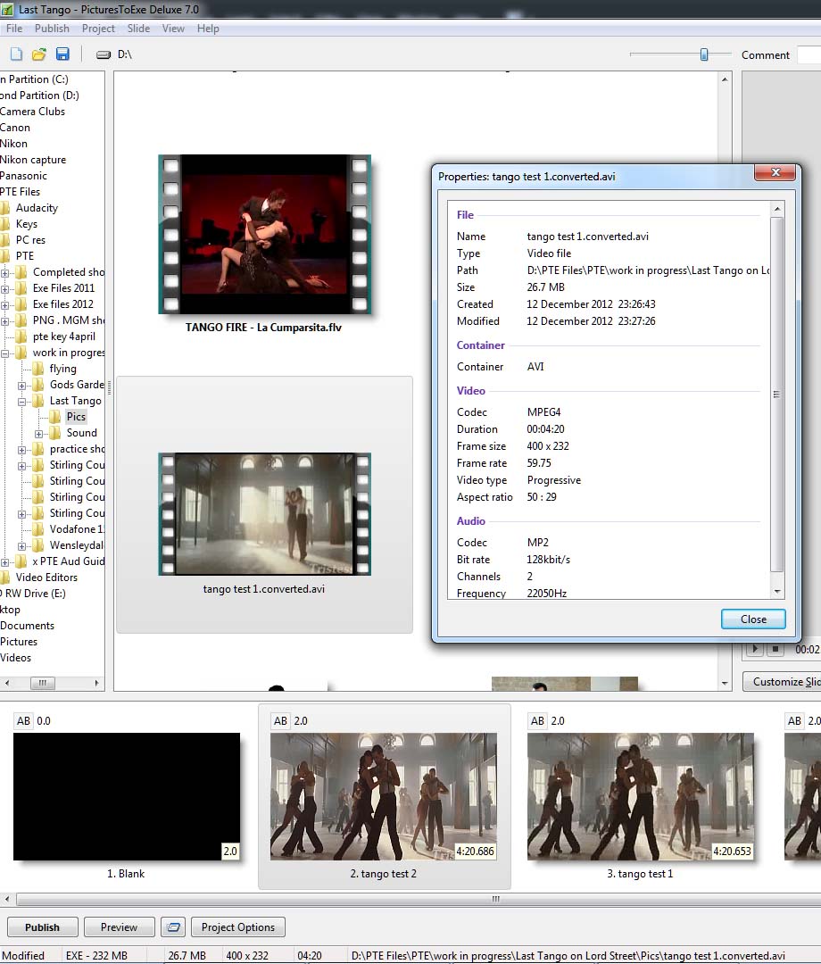The width and height of the screenshot is (821, 964).
Task: Open the Slide menu
Action: pyautogui.click(x=138, y=29)
